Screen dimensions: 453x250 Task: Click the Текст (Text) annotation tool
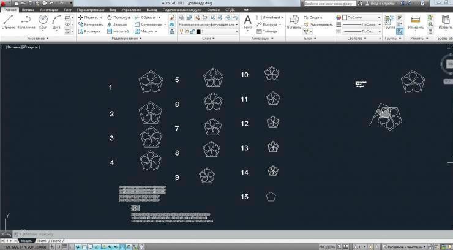[248, 21]
